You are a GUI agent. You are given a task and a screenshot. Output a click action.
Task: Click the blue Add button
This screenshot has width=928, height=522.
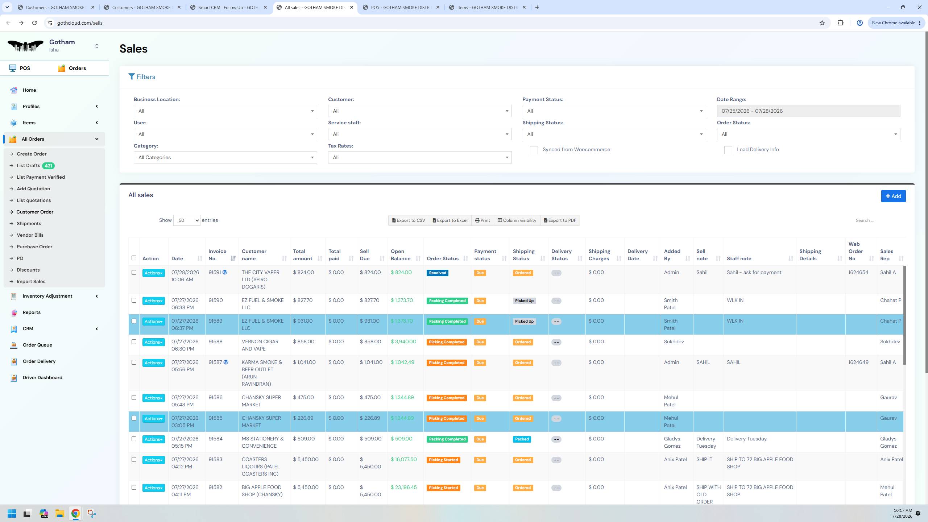(893, 196)
